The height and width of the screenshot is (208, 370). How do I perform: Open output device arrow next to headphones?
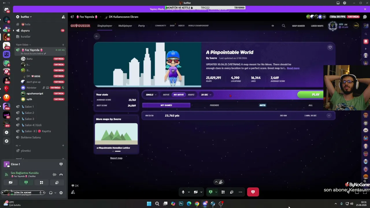pos(55,193)
